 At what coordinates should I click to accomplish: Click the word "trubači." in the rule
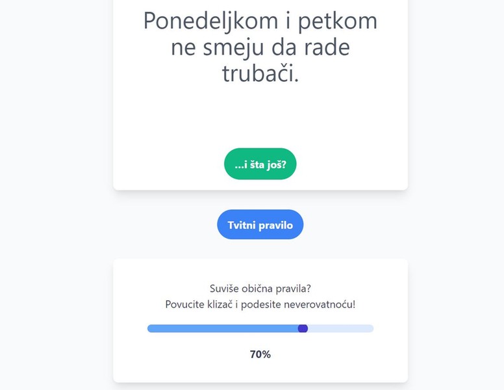(260, 73)
